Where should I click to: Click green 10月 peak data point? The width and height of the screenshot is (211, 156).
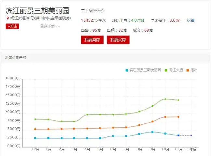pyautogui.click(x=165, y=99)
